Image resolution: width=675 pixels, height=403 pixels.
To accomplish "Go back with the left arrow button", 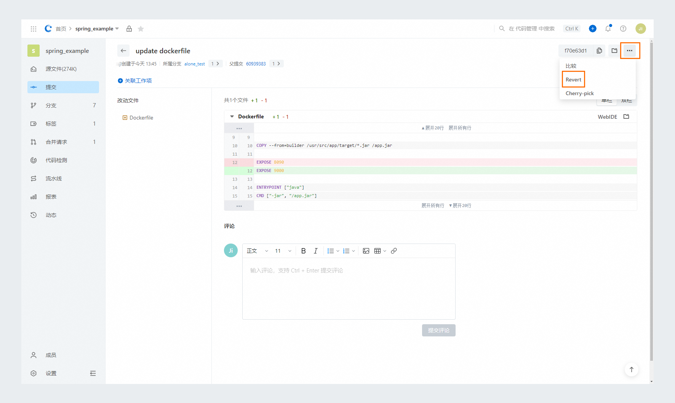I will click(123, 51).
